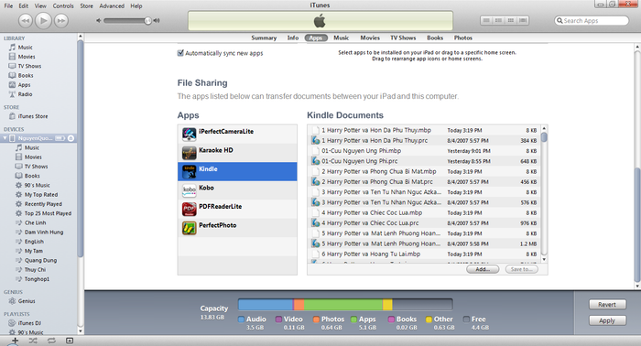The height and width of the screenshot is (346, 641).
Task: Create a new playlist with plus button
Action: click(15, 341)
